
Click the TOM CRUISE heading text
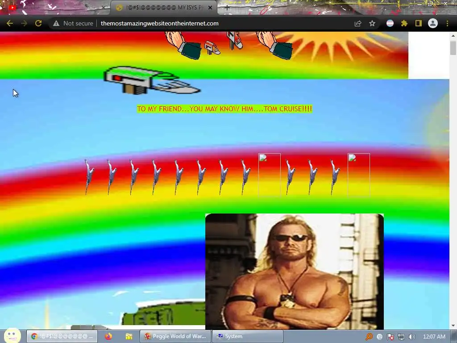pyautogui.click(x=224, y=109)
